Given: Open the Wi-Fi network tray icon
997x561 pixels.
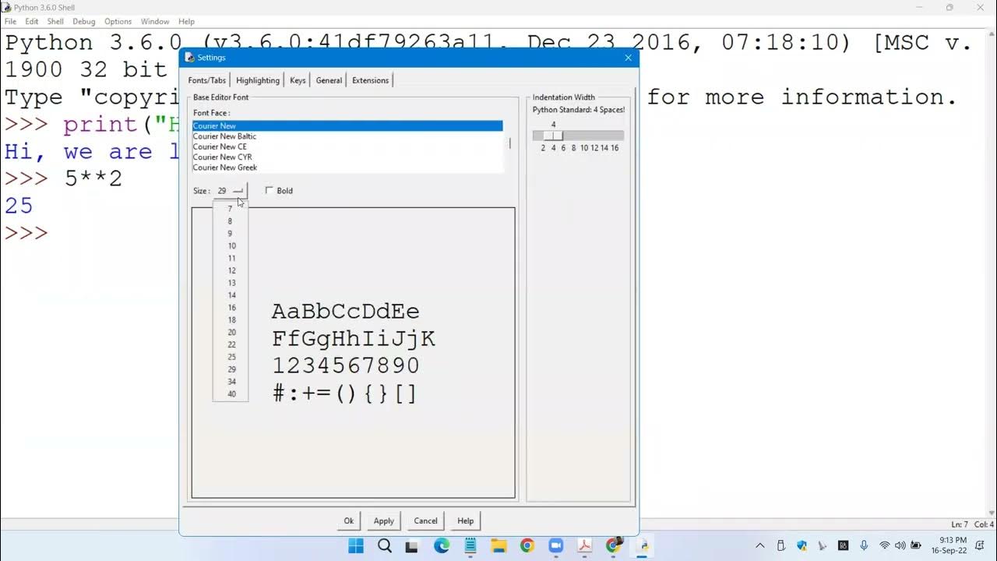Looking at the screenshot, I should tap(884, 545).
